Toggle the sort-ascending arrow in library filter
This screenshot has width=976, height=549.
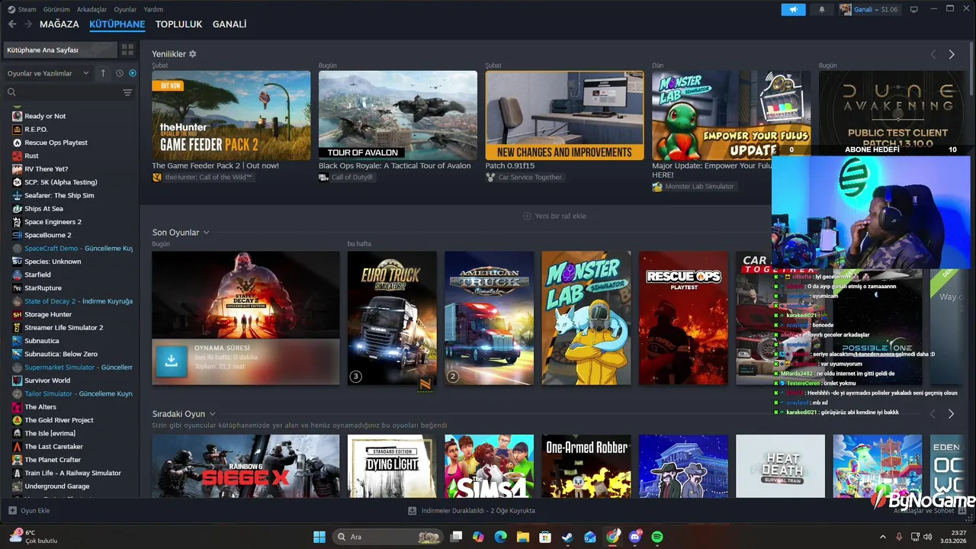103,73
